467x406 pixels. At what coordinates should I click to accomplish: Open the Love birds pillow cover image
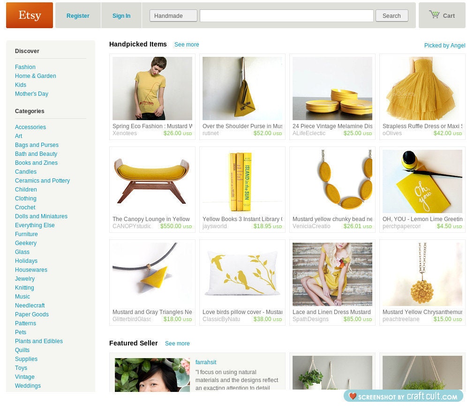[242, 274]
